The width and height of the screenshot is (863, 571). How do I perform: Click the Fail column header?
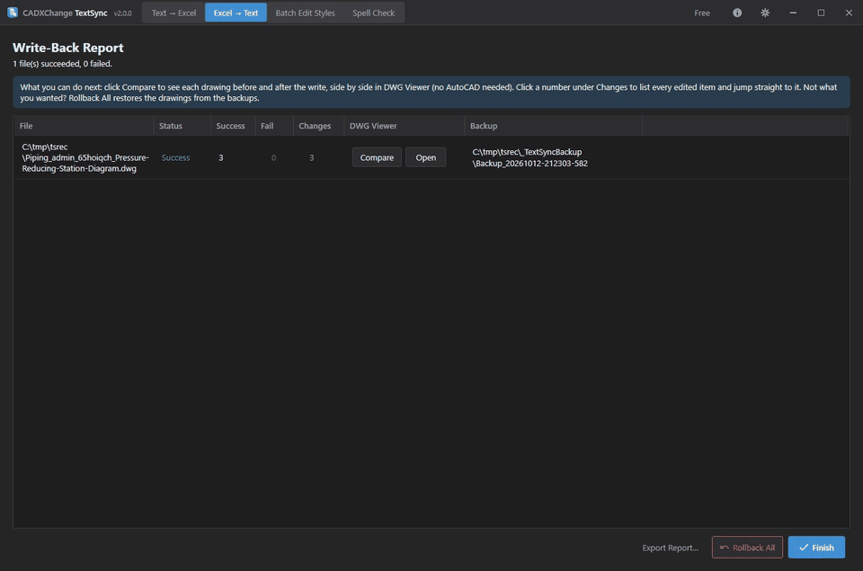[274, 126]
